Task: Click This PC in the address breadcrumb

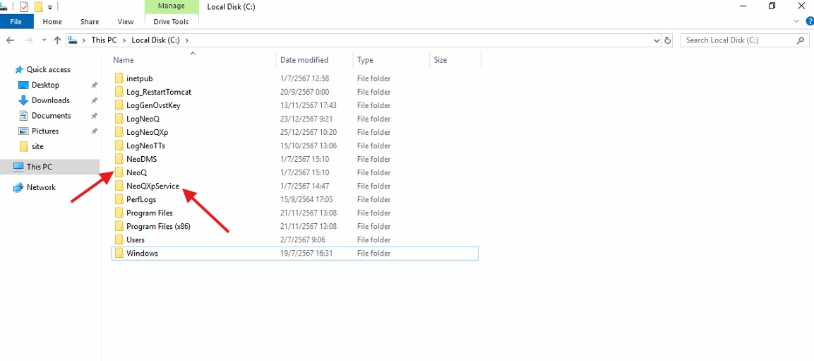Action: 104,40
